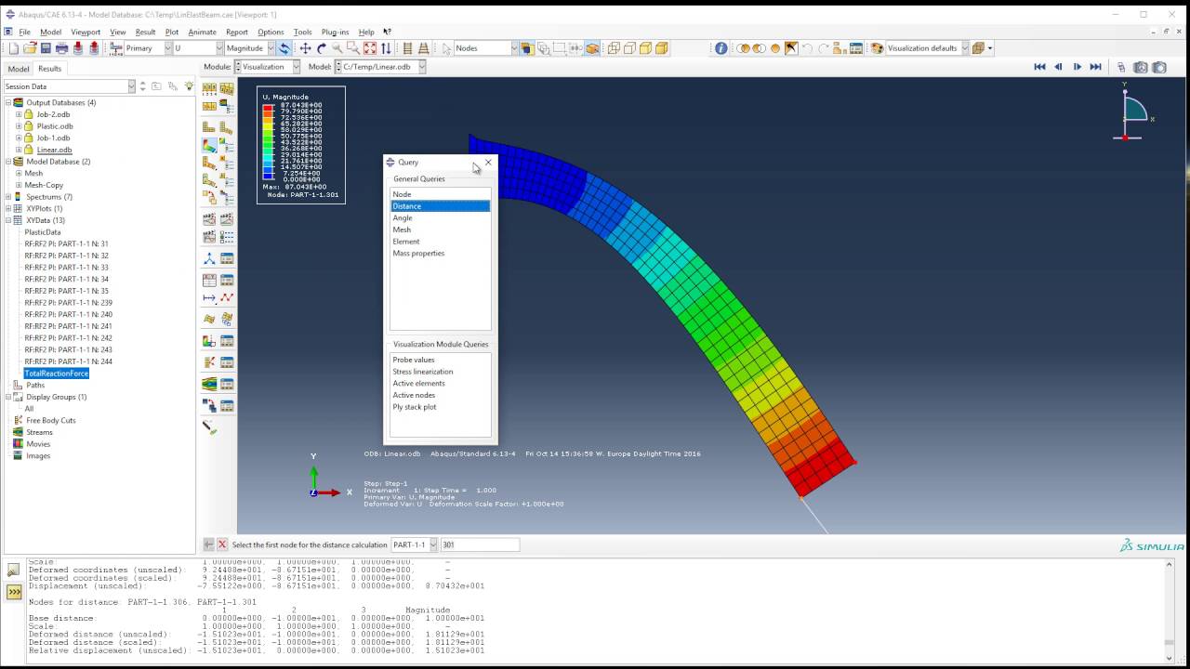Open the Session Data dropdown
The image size is (1190, 669).
(x=131, y=86)
